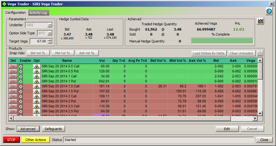276x146 pixels.
Task: Open option icon for 1 Call row
Action: tap(37, 76)
